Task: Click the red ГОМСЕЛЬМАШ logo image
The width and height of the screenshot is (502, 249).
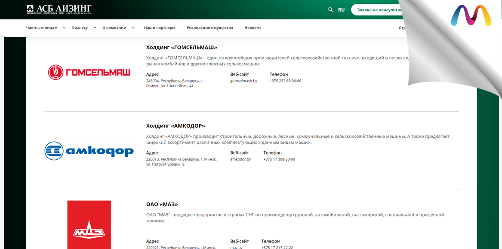Action: click(x=89, y=72)
